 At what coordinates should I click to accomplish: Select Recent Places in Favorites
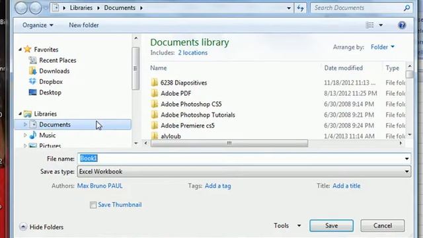click(58, 60)
